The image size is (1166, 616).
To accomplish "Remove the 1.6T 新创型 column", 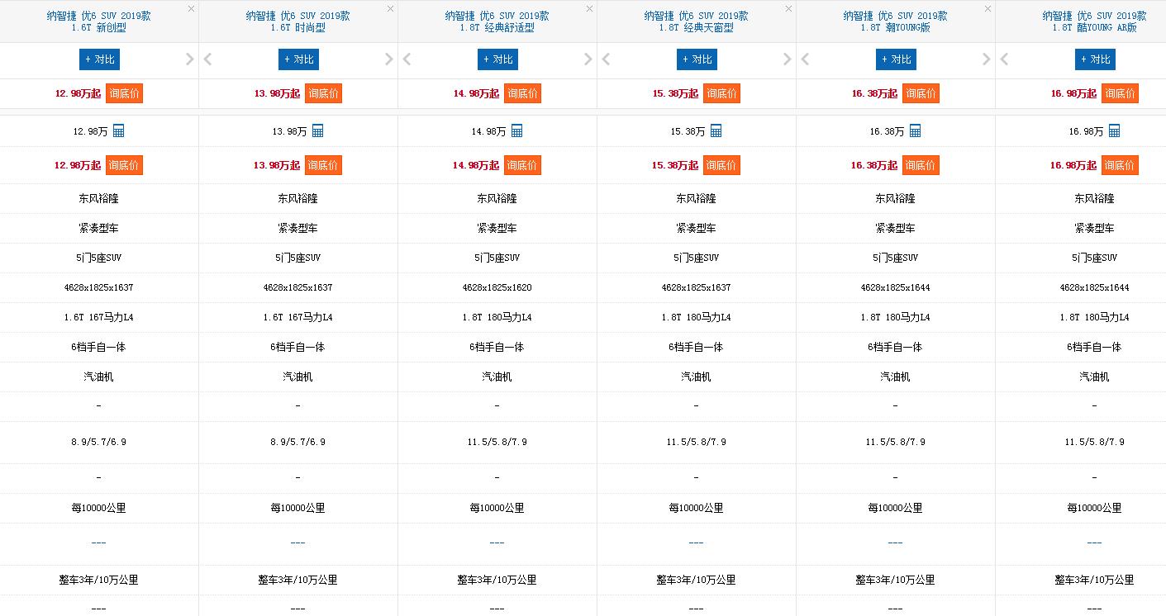I will [191, 8].
